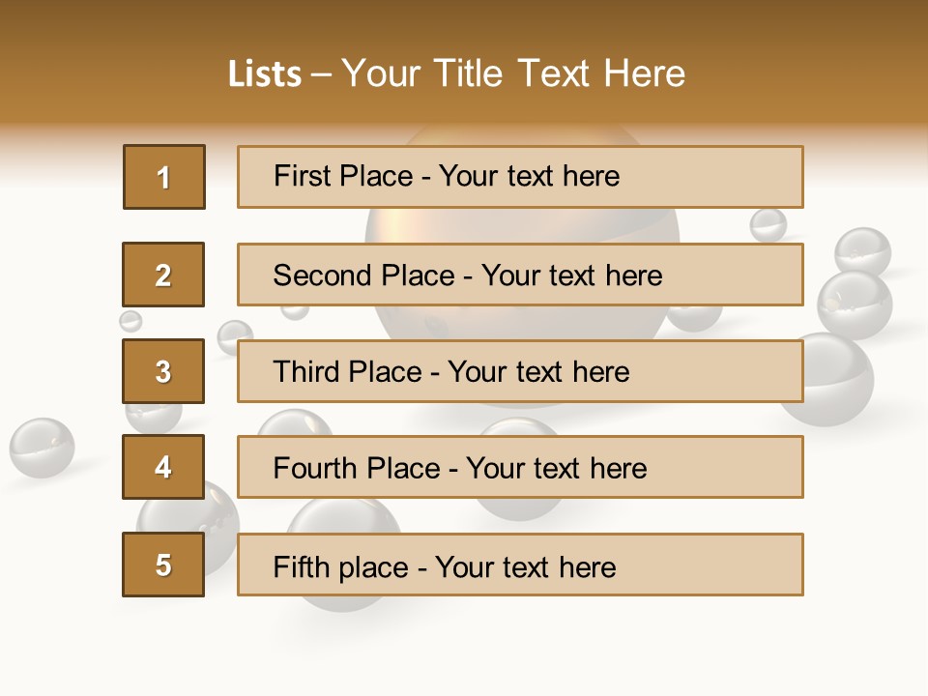Click the number 1 box

(x=164, y=177)
